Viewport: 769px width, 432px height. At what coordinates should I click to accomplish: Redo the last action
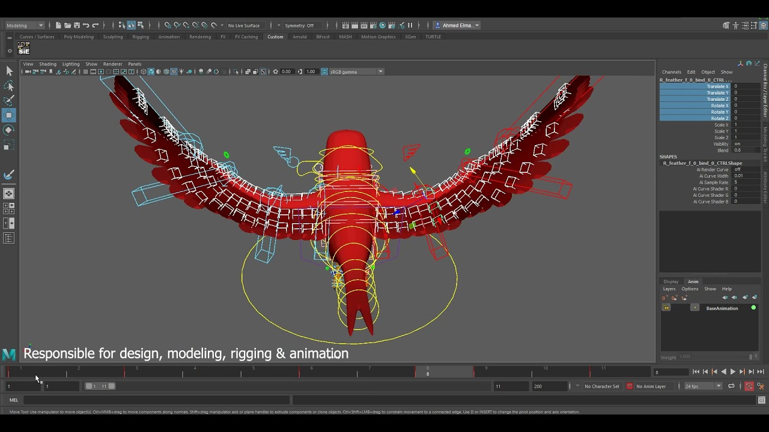point(95,25)
